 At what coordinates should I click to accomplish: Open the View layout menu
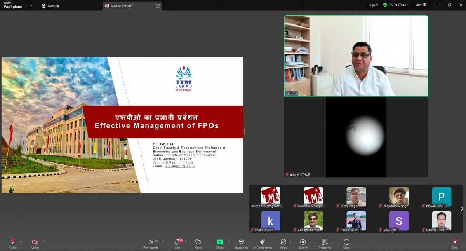pos(421,5)
